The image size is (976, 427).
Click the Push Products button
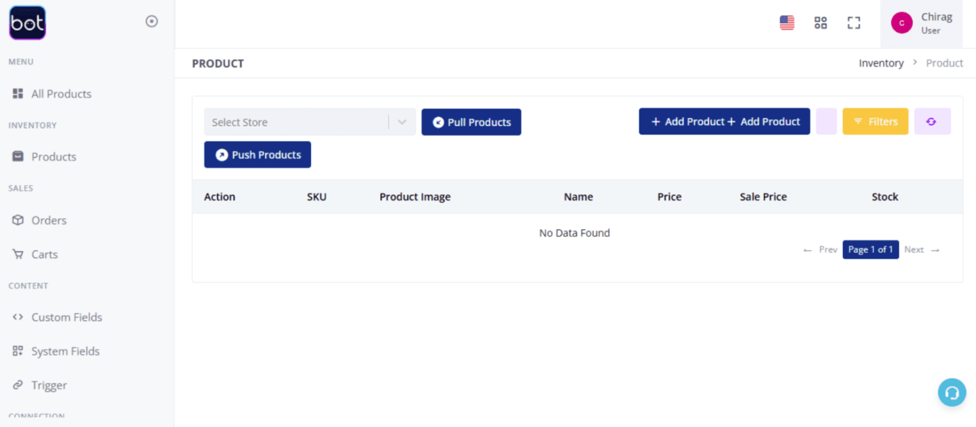pyautogui.click(x=257, y=154)
